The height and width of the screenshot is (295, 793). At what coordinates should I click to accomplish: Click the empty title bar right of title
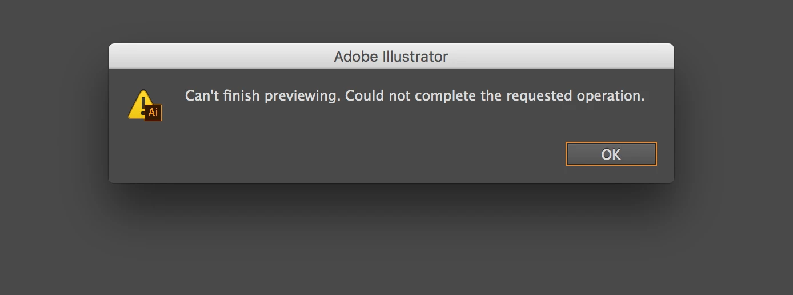pos(561,56)
